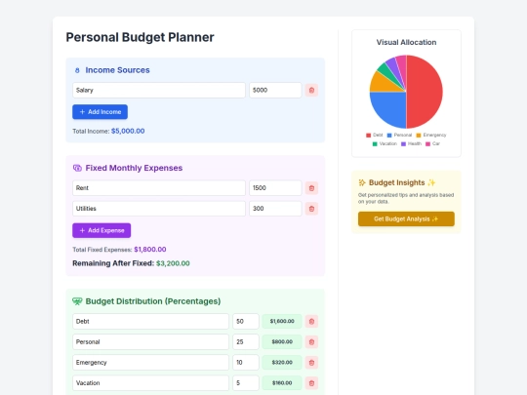
Task: Add a new fixed expense
Action: (101, 230)
